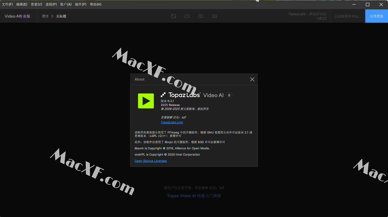Open the Open Source Licenses link
The width and height of the screenshot is (388, 217).
point(151,161)
